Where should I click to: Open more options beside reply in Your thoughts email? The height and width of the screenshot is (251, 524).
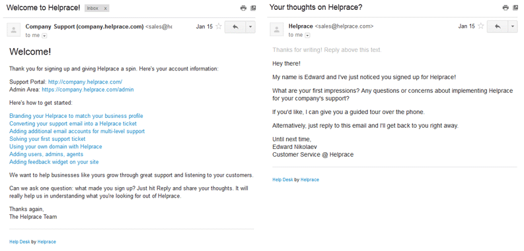tap(513, 26)
